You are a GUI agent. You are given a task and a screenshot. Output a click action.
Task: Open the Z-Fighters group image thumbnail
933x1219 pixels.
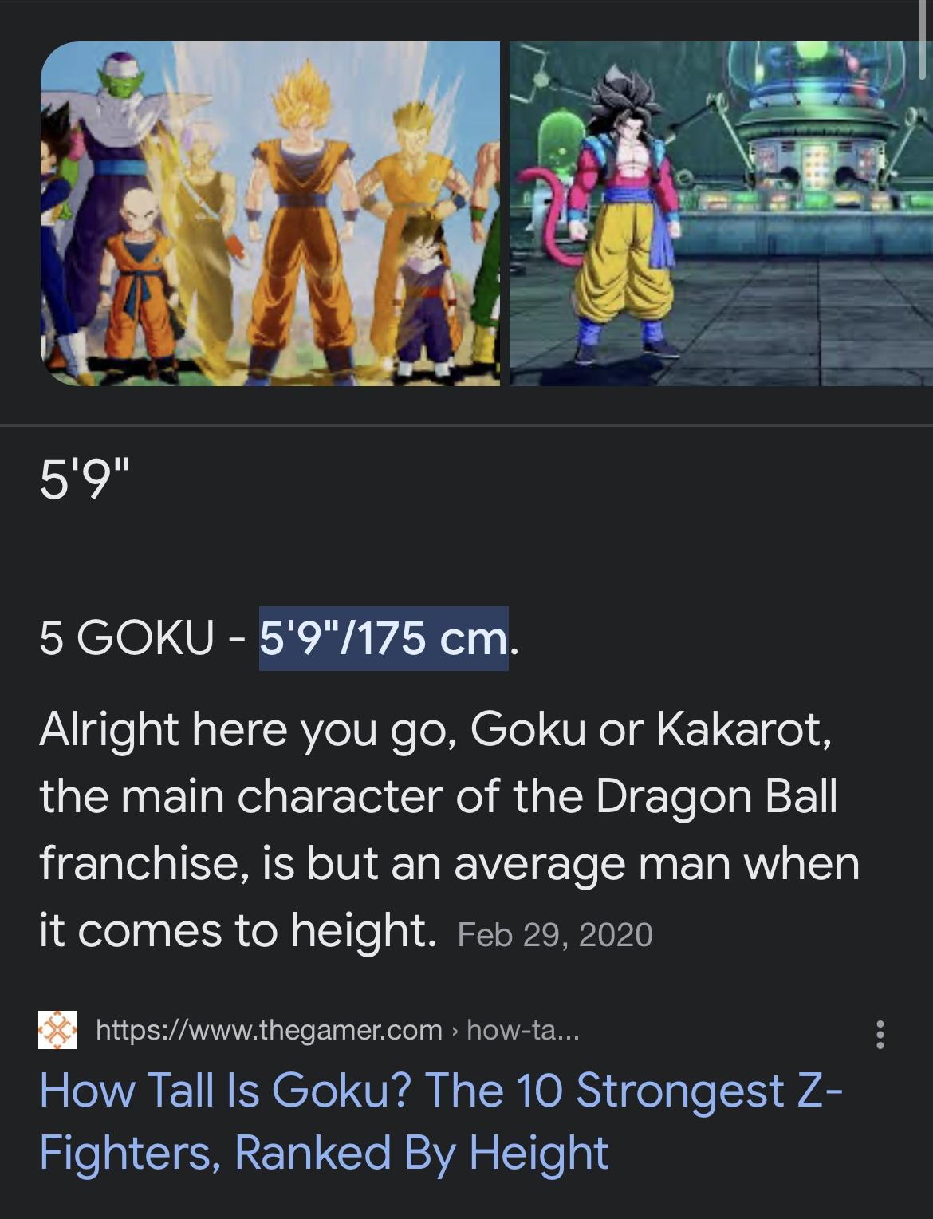pos(270,214)
